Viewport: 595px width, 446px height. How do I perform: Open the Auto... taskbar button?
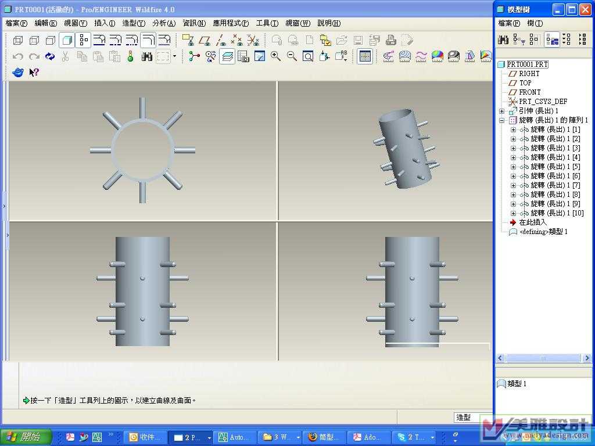coord(234,437)
